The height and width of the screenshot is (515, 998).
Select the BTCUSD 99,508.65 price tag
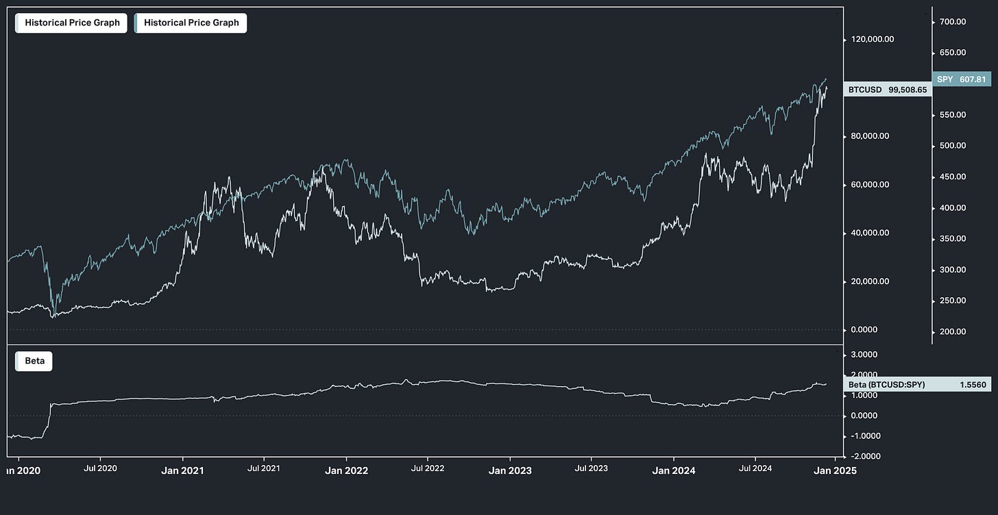[x=888, y=90]
